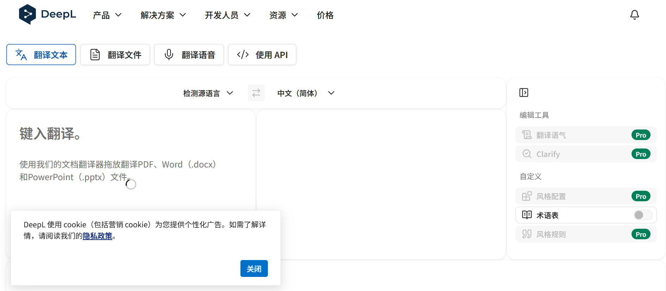The image size is (666, 291).
Task: Expand the 产品 menu
Action: point(107,15)
